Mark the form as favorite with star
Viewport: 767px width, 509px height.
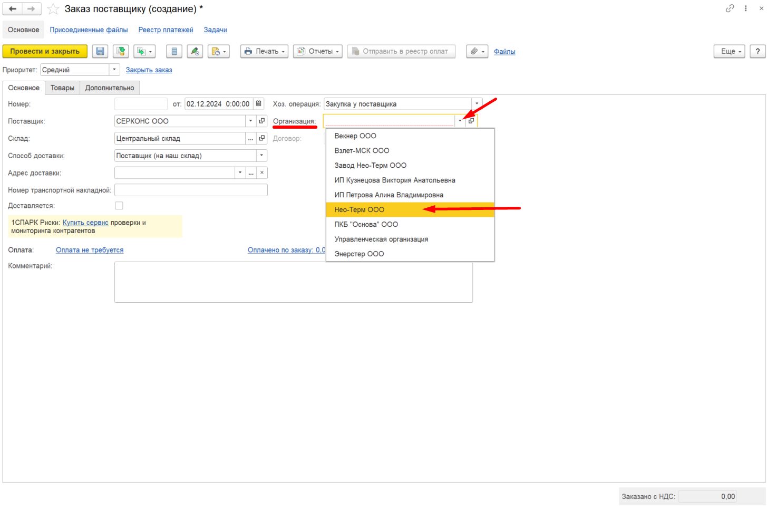pyautogui.click(x=53, y=9)
